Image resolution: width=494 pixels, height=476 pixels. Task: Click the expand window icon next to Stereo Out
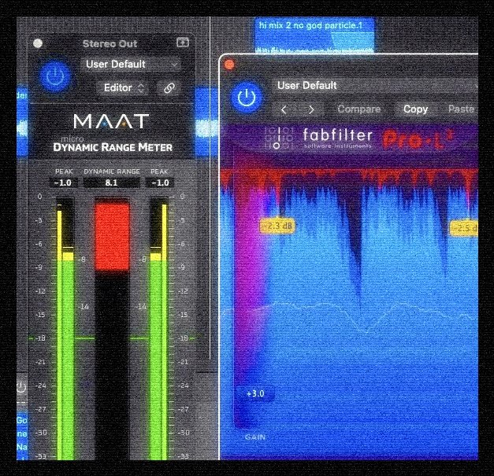tap(183, 42)
